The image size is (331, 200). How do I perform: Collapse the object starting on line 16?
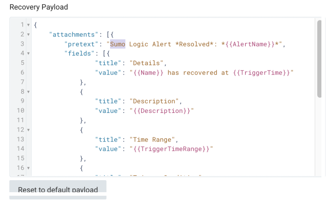[x=28, y=168]
